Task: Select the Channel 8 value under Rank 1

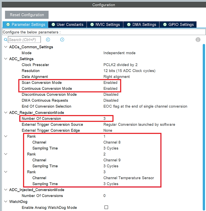Action: coord(112,142)
